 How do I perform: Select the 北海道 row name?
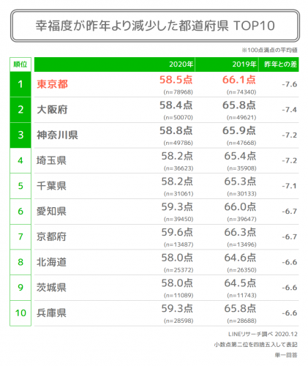[x=51, y=262]
